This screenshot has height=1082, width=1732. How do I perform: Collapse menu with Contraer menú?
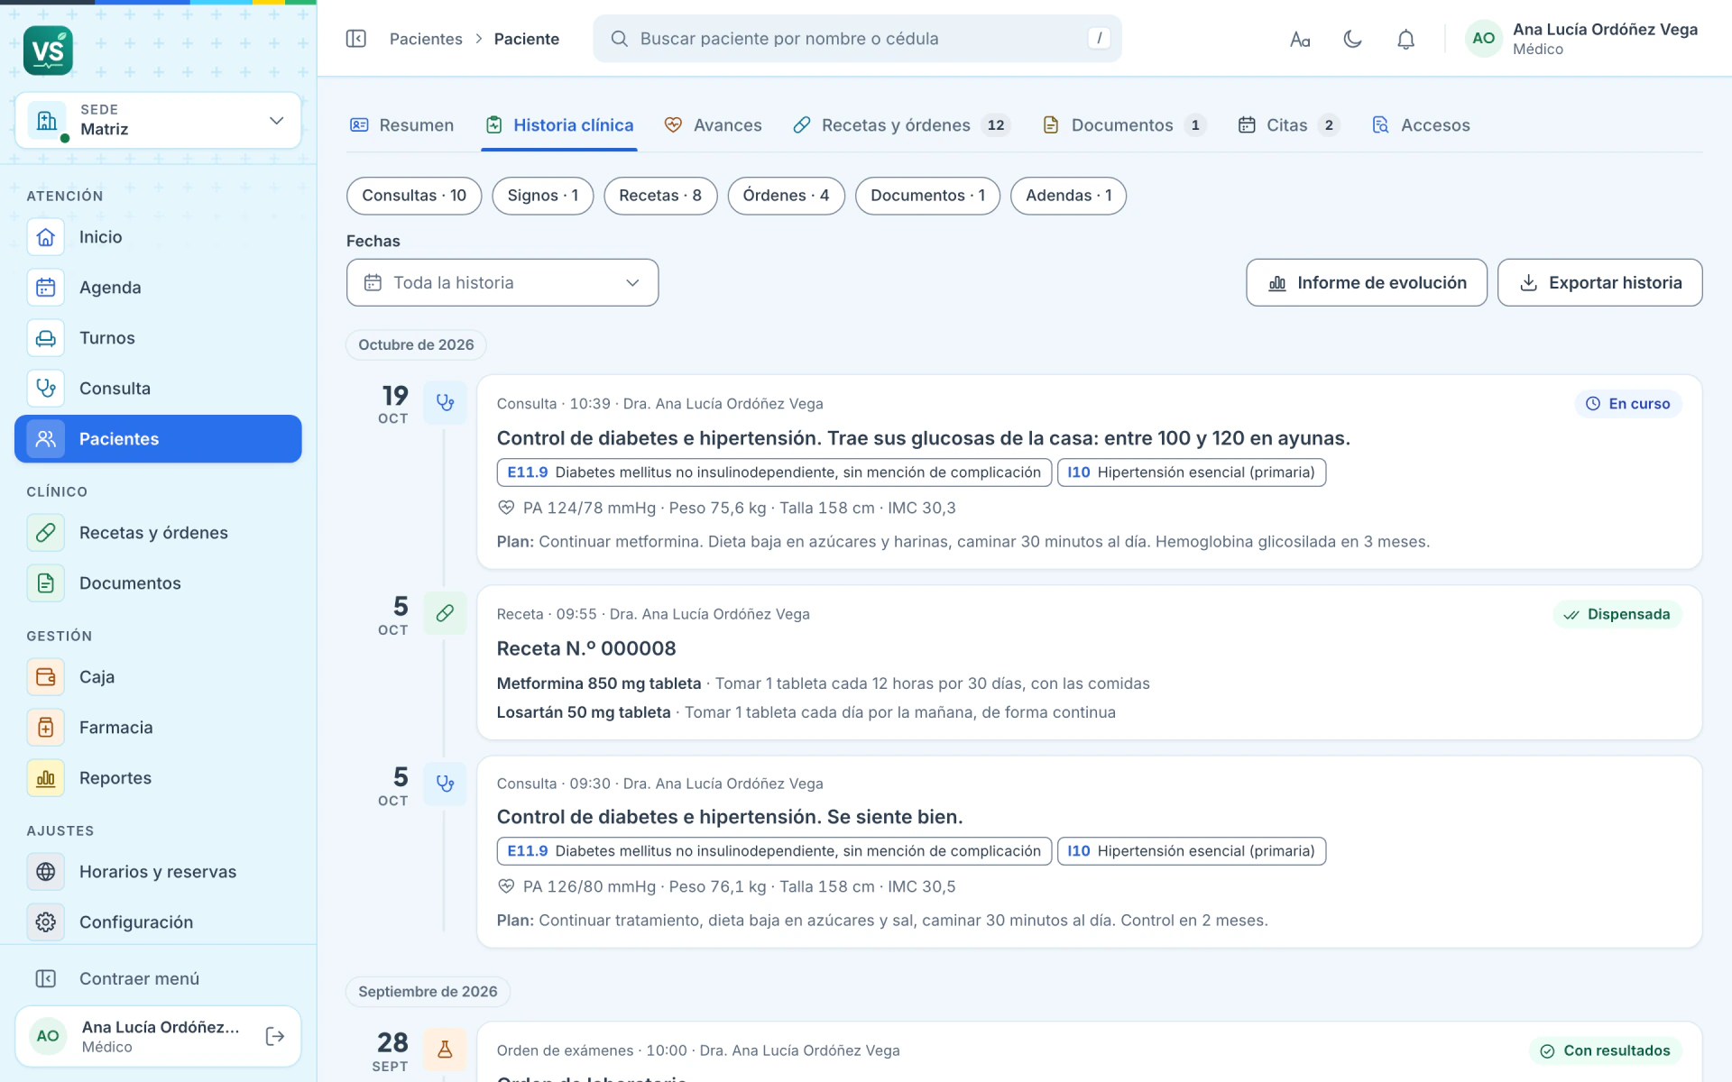pos(158,978)
